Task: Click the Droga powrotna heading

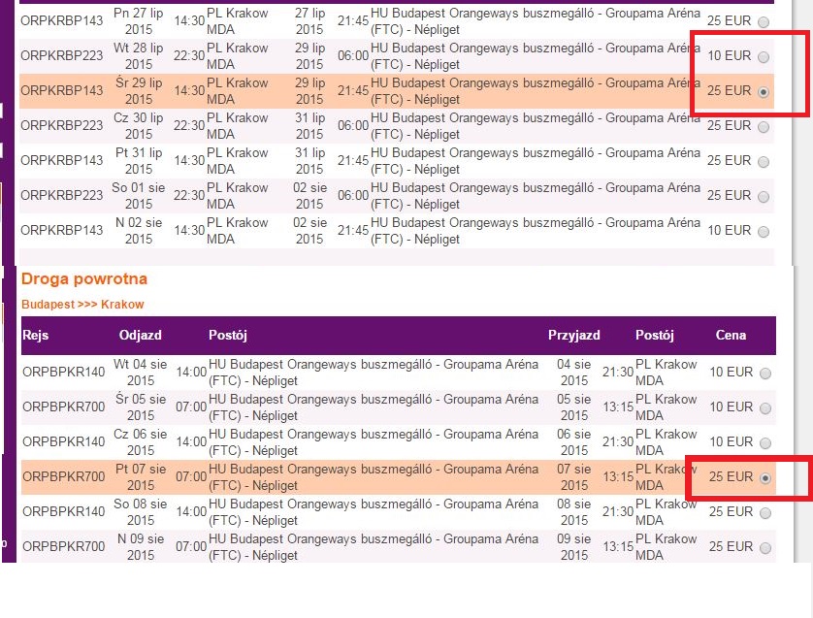Action: [x=84, y=279]
